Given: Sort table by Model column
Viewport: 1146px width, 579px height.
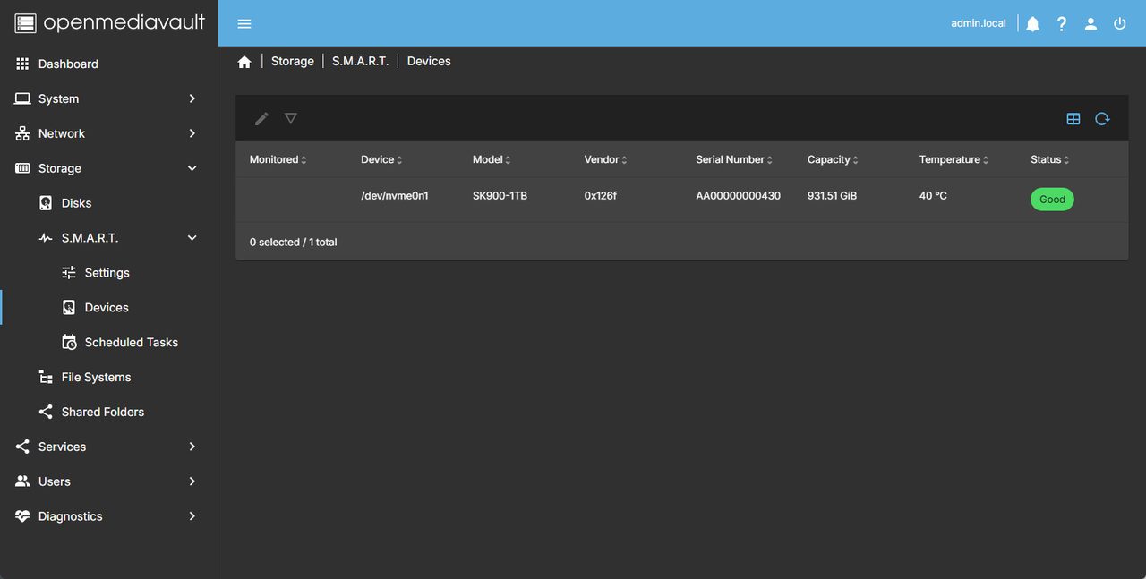Looking at the screenshot, I should tap(492, 159).
